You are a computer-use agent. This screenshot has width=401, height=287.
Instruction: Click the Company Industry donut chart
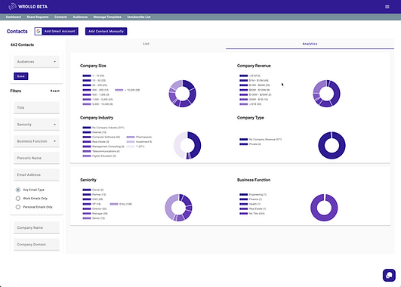187,145
